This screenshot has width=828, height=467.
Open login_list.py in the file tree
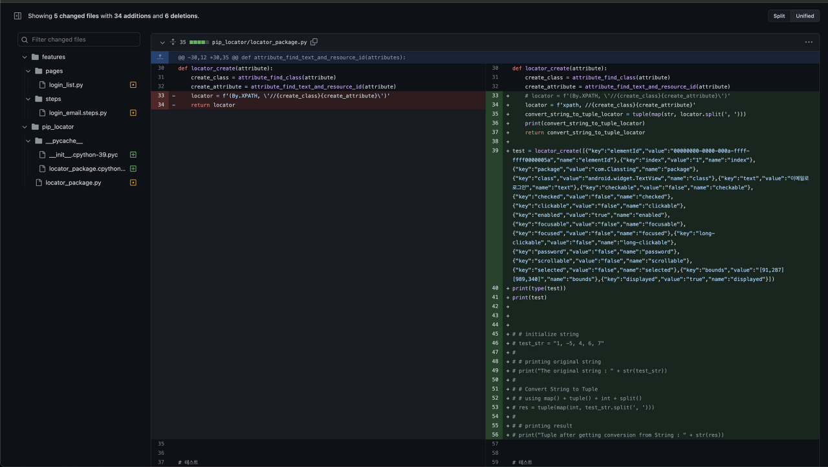click(66, 85)
